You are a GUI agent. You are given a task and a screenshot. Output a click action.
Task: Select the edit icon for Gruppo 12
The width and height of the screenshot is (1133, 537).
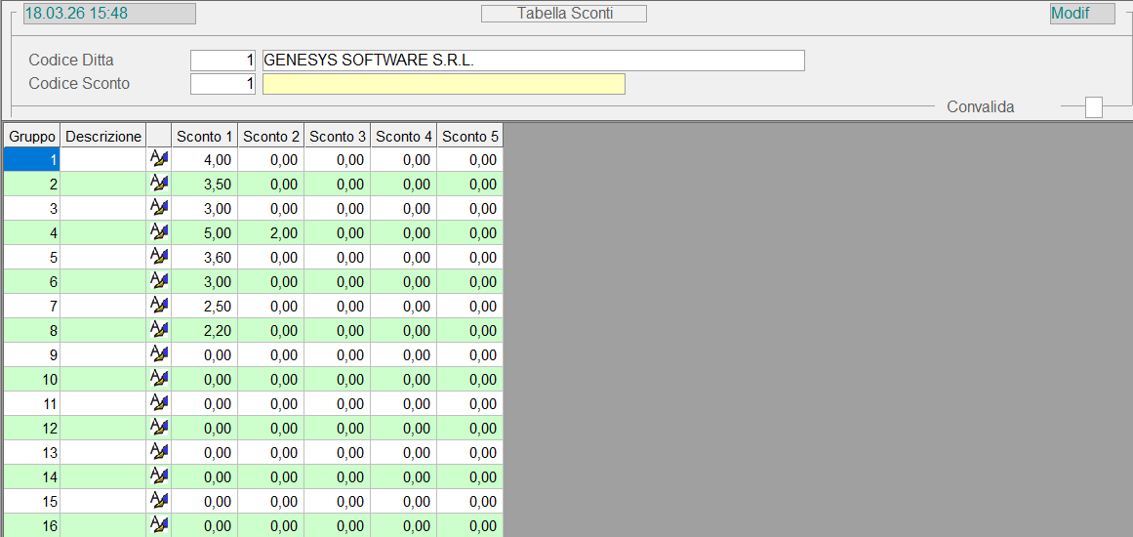[x=158, y=428]
